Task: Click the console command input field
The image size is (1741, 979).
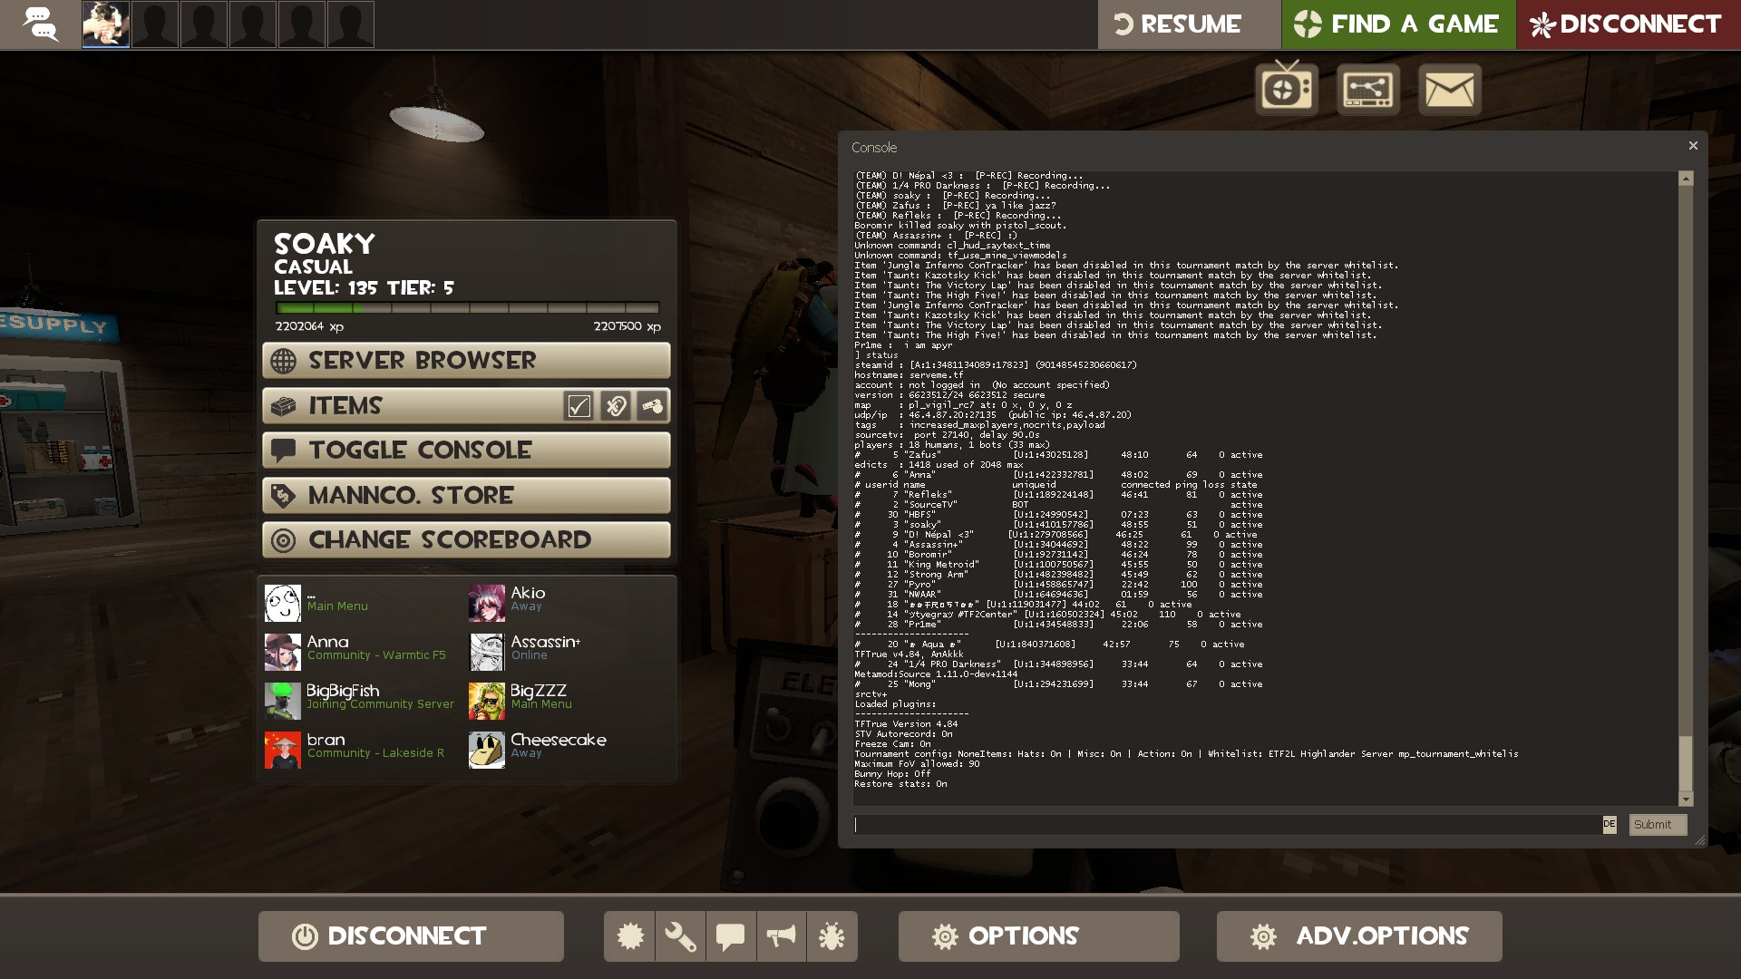Action: coord(1226,825)
